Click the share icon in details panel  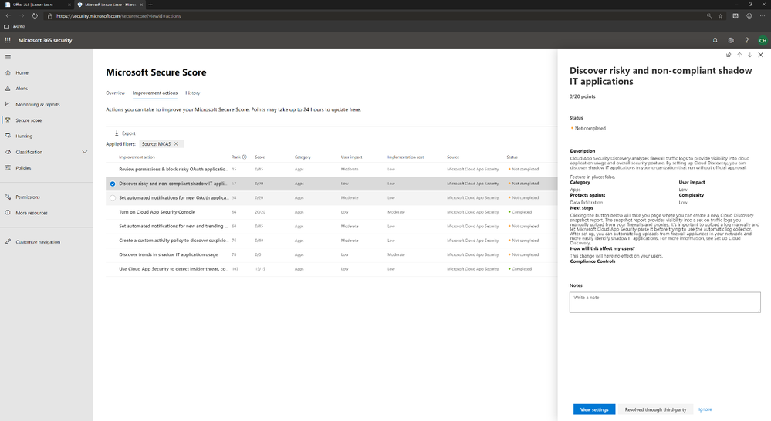(x=729, y=55)
